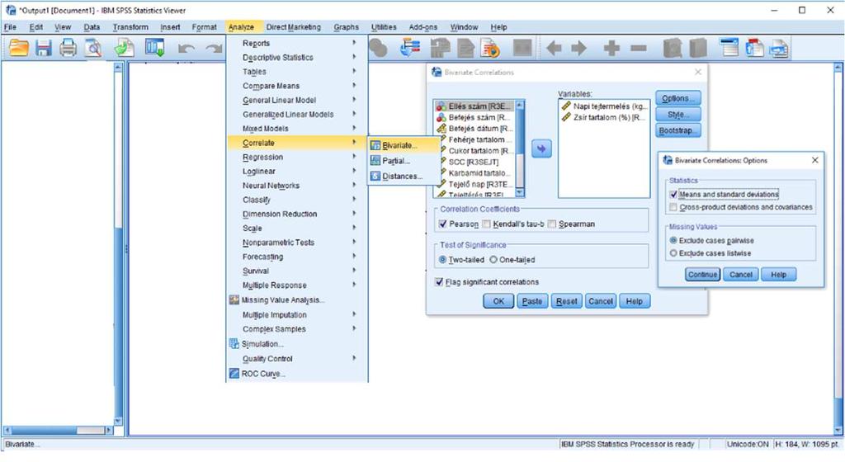Check Cross-product deviations and covariances
Viewport: 845px width, 462px height.
(673, 207)
